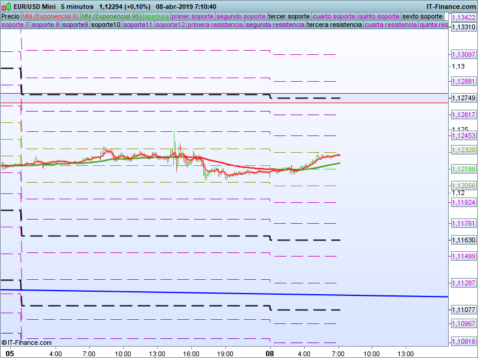Click the soporte10 indicator label
This screenshot has height=358, width=478.
105,25
